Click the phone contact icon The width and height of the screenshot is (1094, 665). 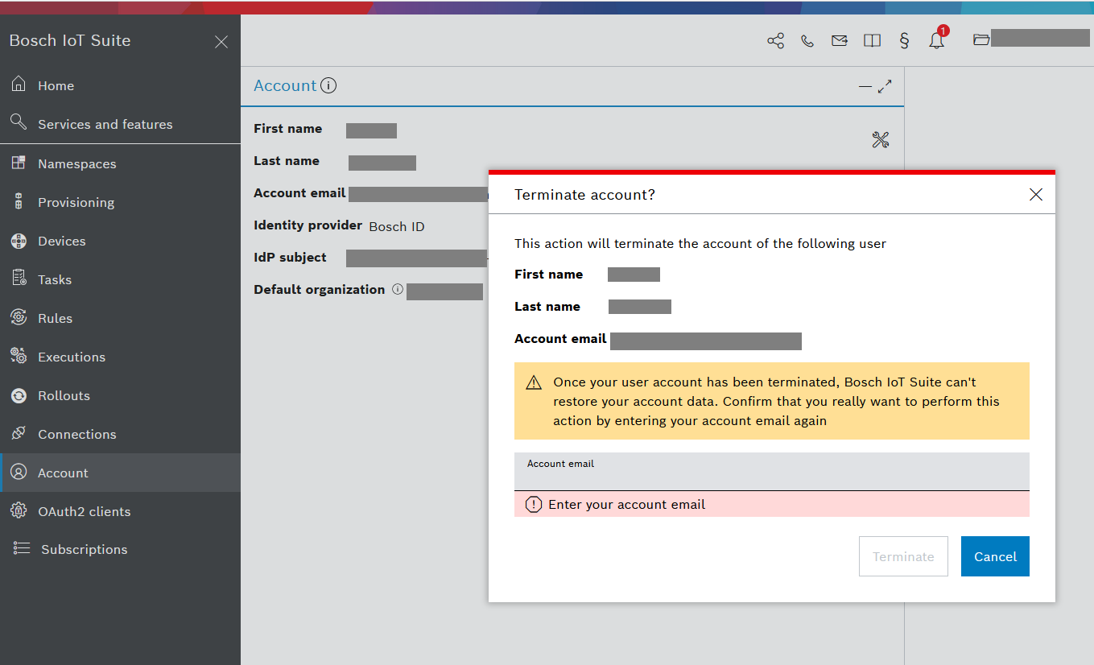(807, 41)
